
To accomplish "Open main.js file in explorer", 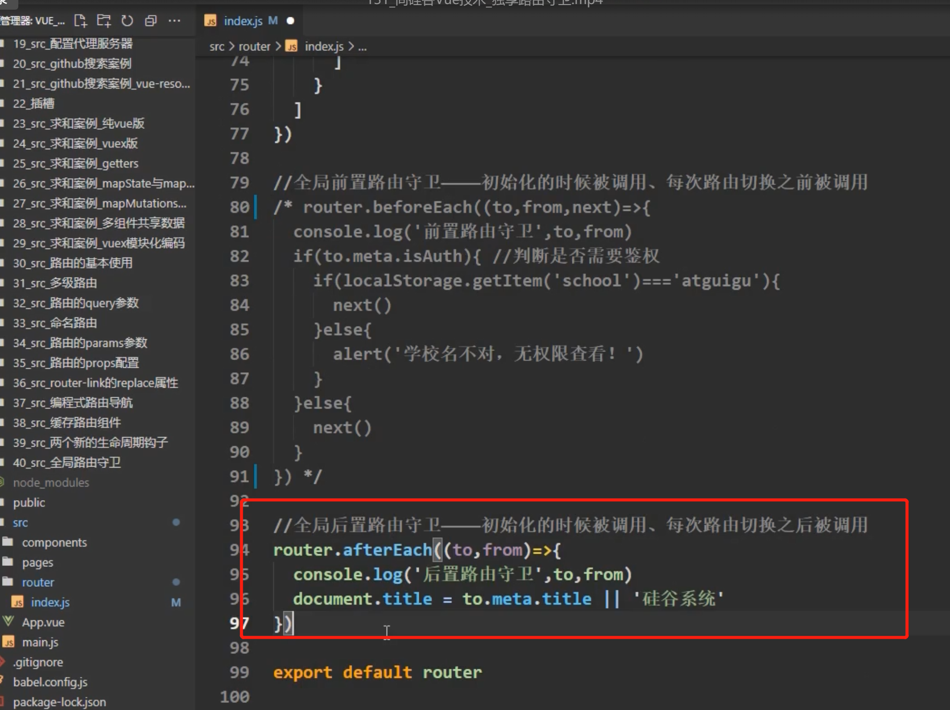I will click(40, 642).
